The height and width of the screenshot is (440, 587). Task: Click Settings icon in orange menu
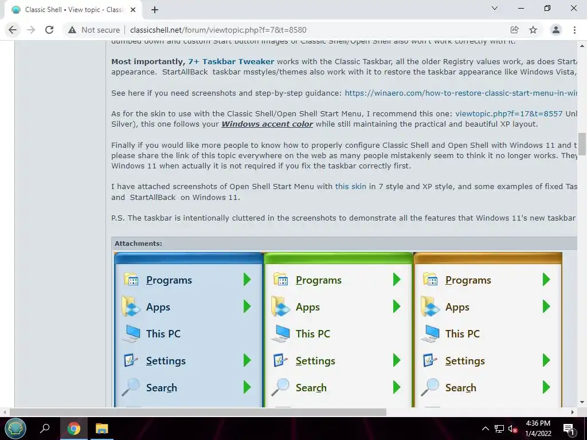pyautogui.click(x=431, y=361)
